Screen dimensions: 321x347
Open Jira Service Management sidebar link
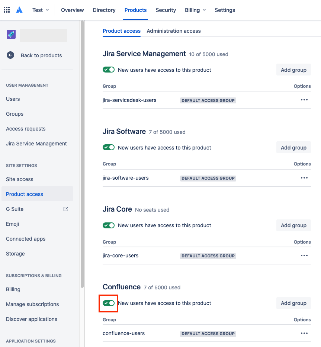click(x=36, y=144)
